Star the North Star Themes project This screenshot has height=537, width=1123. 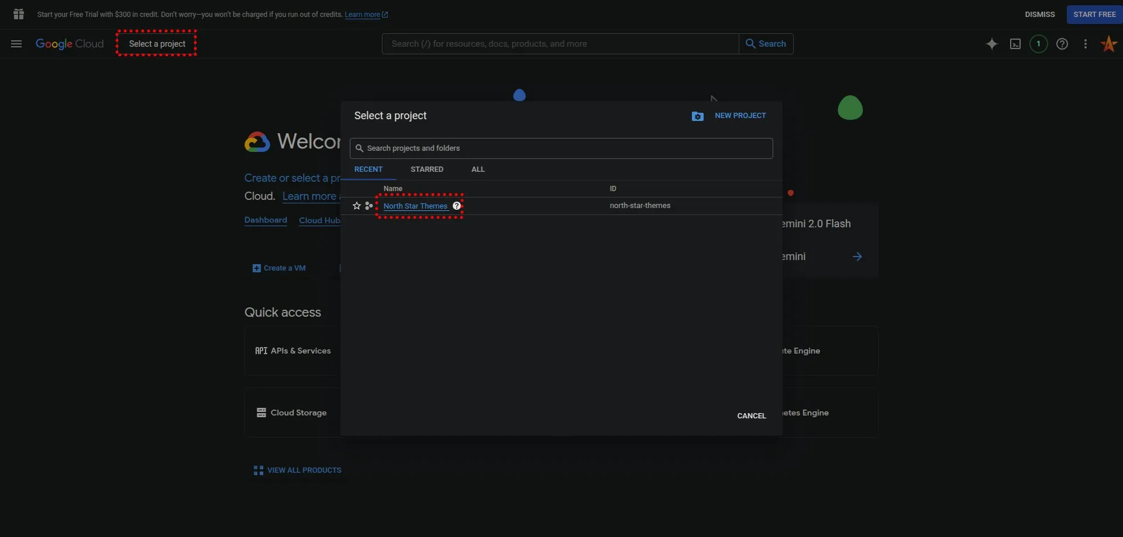(357, 206)
